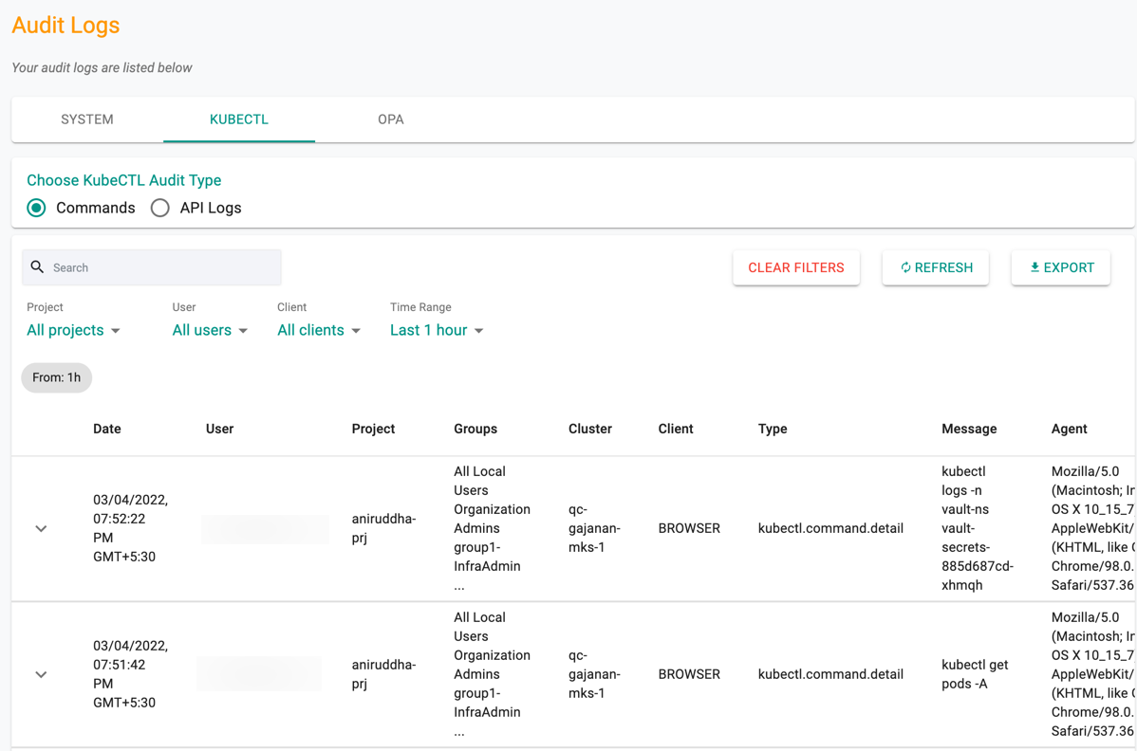Open the Last 1 hour time range dropdown
Image resolution: width=1137 pixels, height=751 pixels.
[437, 330]
